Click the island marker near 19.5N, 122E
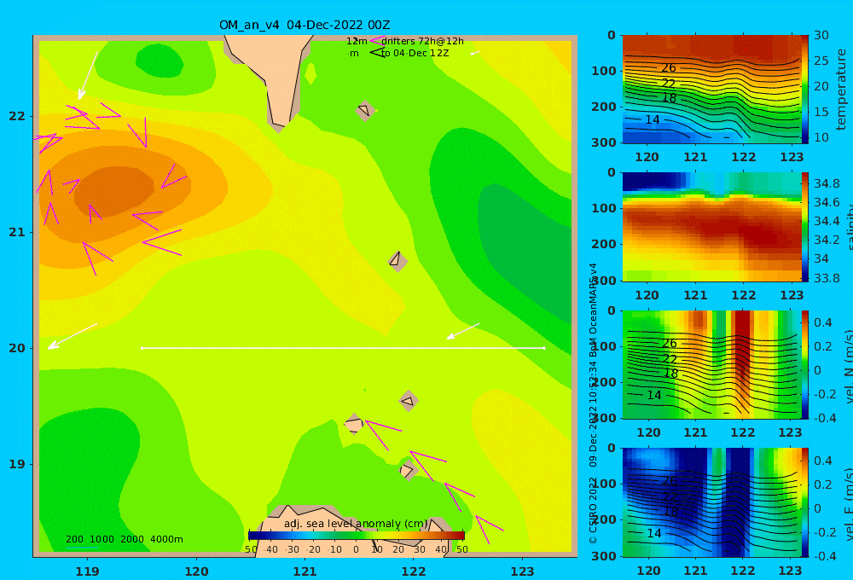The width and height of the screenshot is (853, 580). [x=409, y=401]
